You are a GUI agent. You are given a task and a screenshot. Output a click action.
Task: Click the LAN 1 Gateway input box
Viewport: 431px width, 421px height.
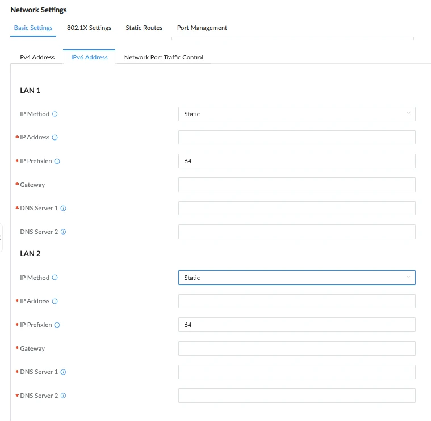coord(296,185)
